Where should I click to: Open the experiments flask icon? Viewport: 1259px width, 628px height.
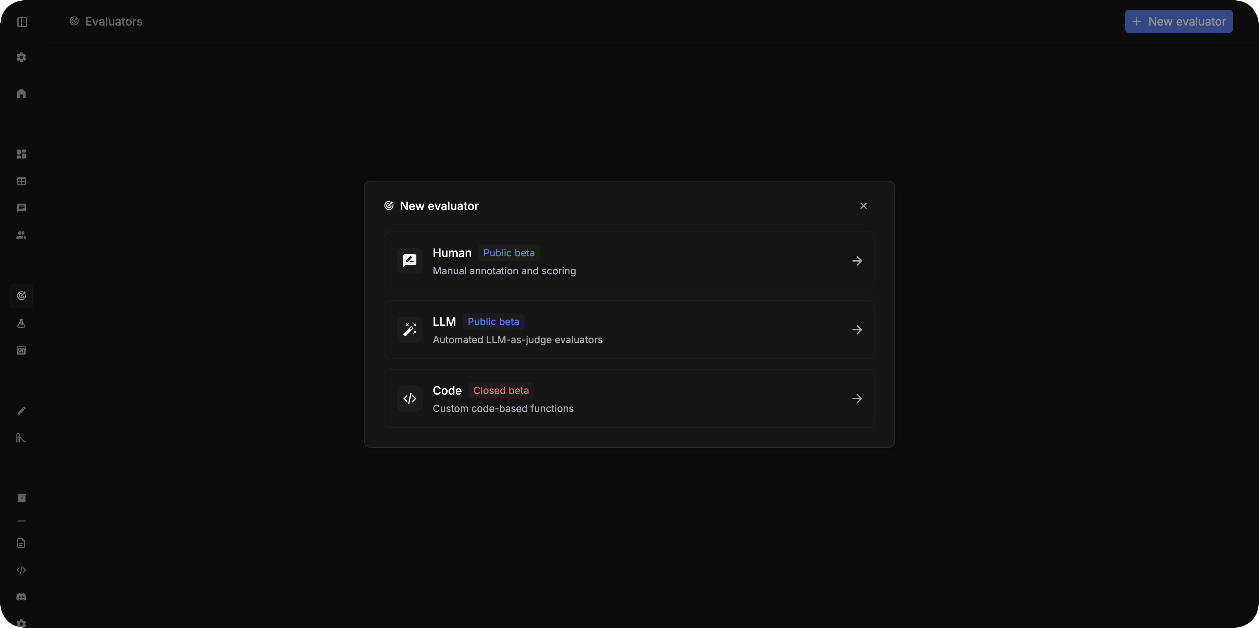click(x=22, y=323)
